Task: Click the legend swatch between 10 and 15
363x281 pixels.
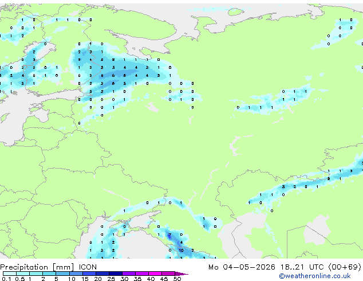Action: coord(76,274)
